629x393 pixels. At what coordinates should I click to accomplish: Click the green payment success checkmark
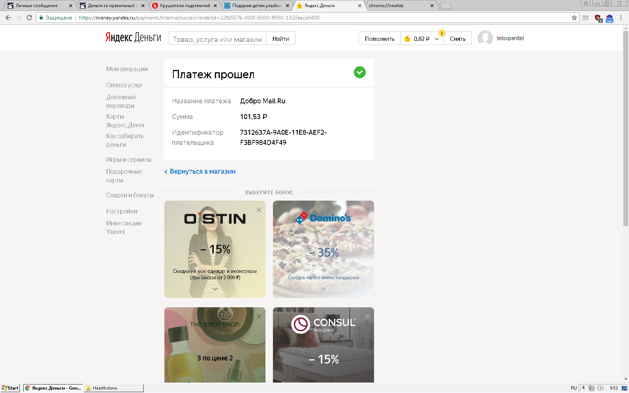[x=360, y=72]
